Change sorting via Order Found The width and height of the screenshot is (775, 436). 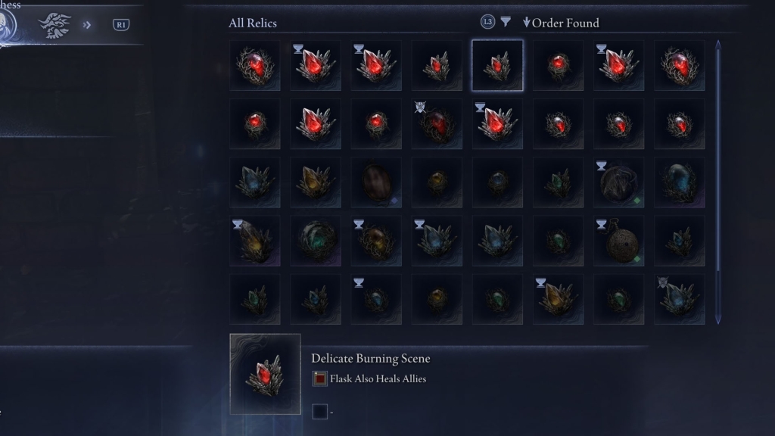(561, 23)
